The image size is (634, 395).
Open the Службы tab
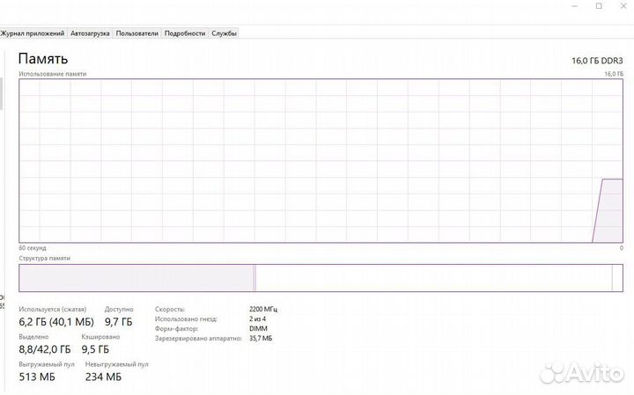pos(224,33)
